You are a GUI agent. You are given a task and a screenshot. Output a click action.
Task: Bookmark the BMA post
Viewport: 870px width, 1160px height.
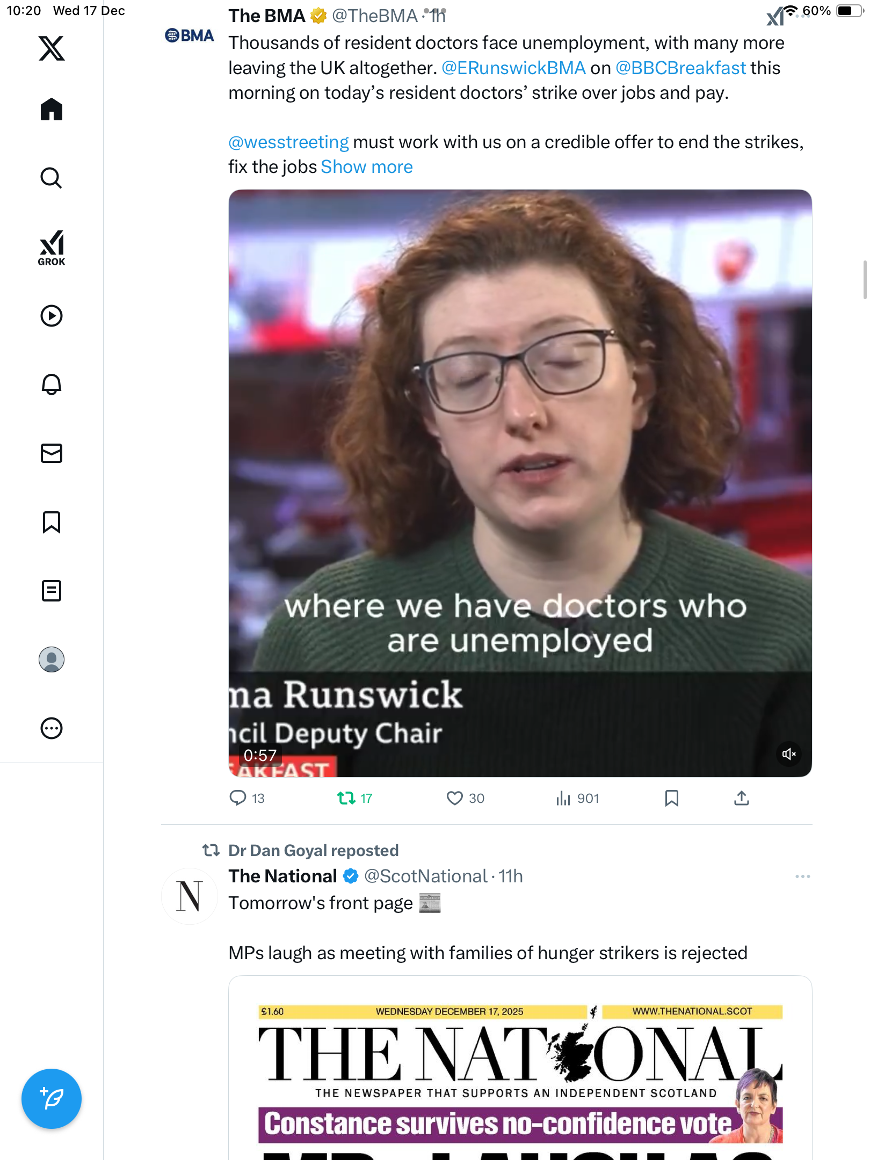point(672,799)
